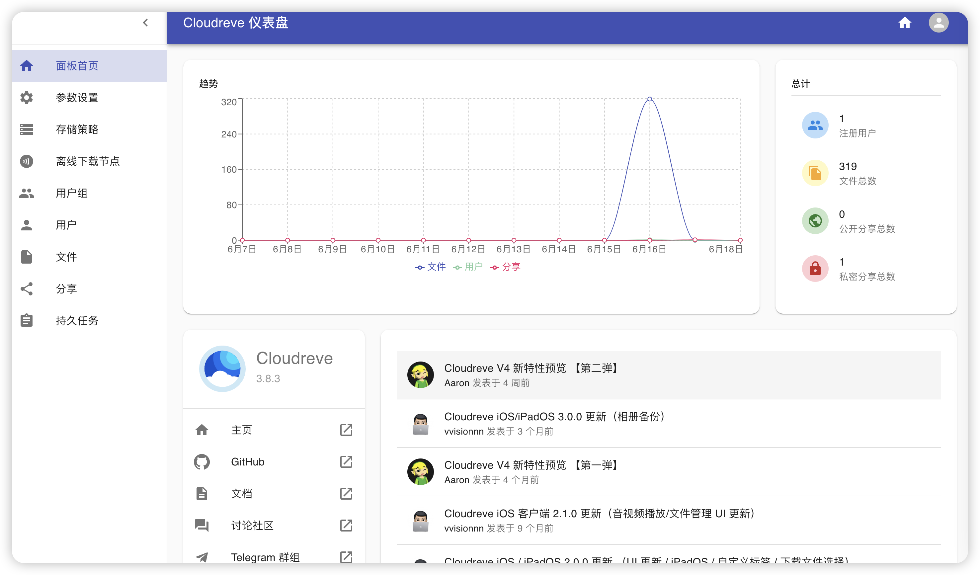
Task: Toggle the 用户 series in chart legend
Action: point(468,267)
